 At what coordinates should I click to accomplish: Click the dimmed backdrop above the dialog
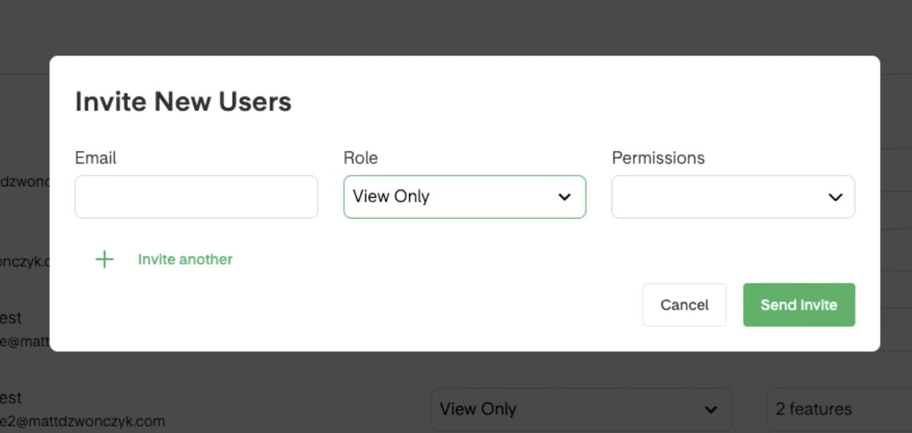click(456, 27)
